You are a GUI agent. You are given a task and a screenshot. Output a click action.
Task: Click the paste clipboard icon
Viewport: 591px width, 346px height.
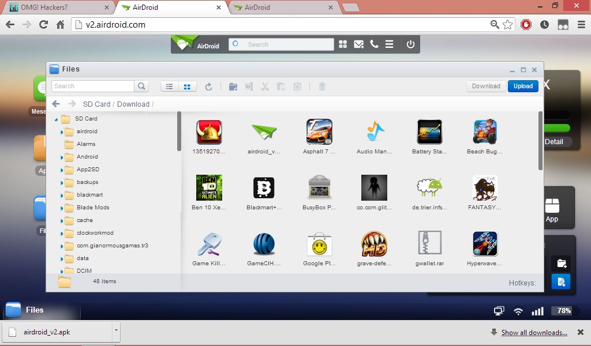297,86
